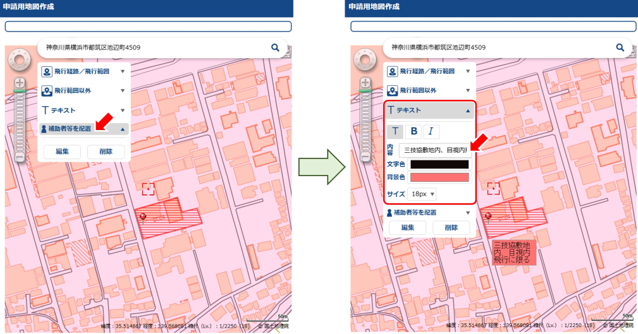This screenshot has width=638, height=334.
Task: Select the normal text T style button
Action: point(395,131)
